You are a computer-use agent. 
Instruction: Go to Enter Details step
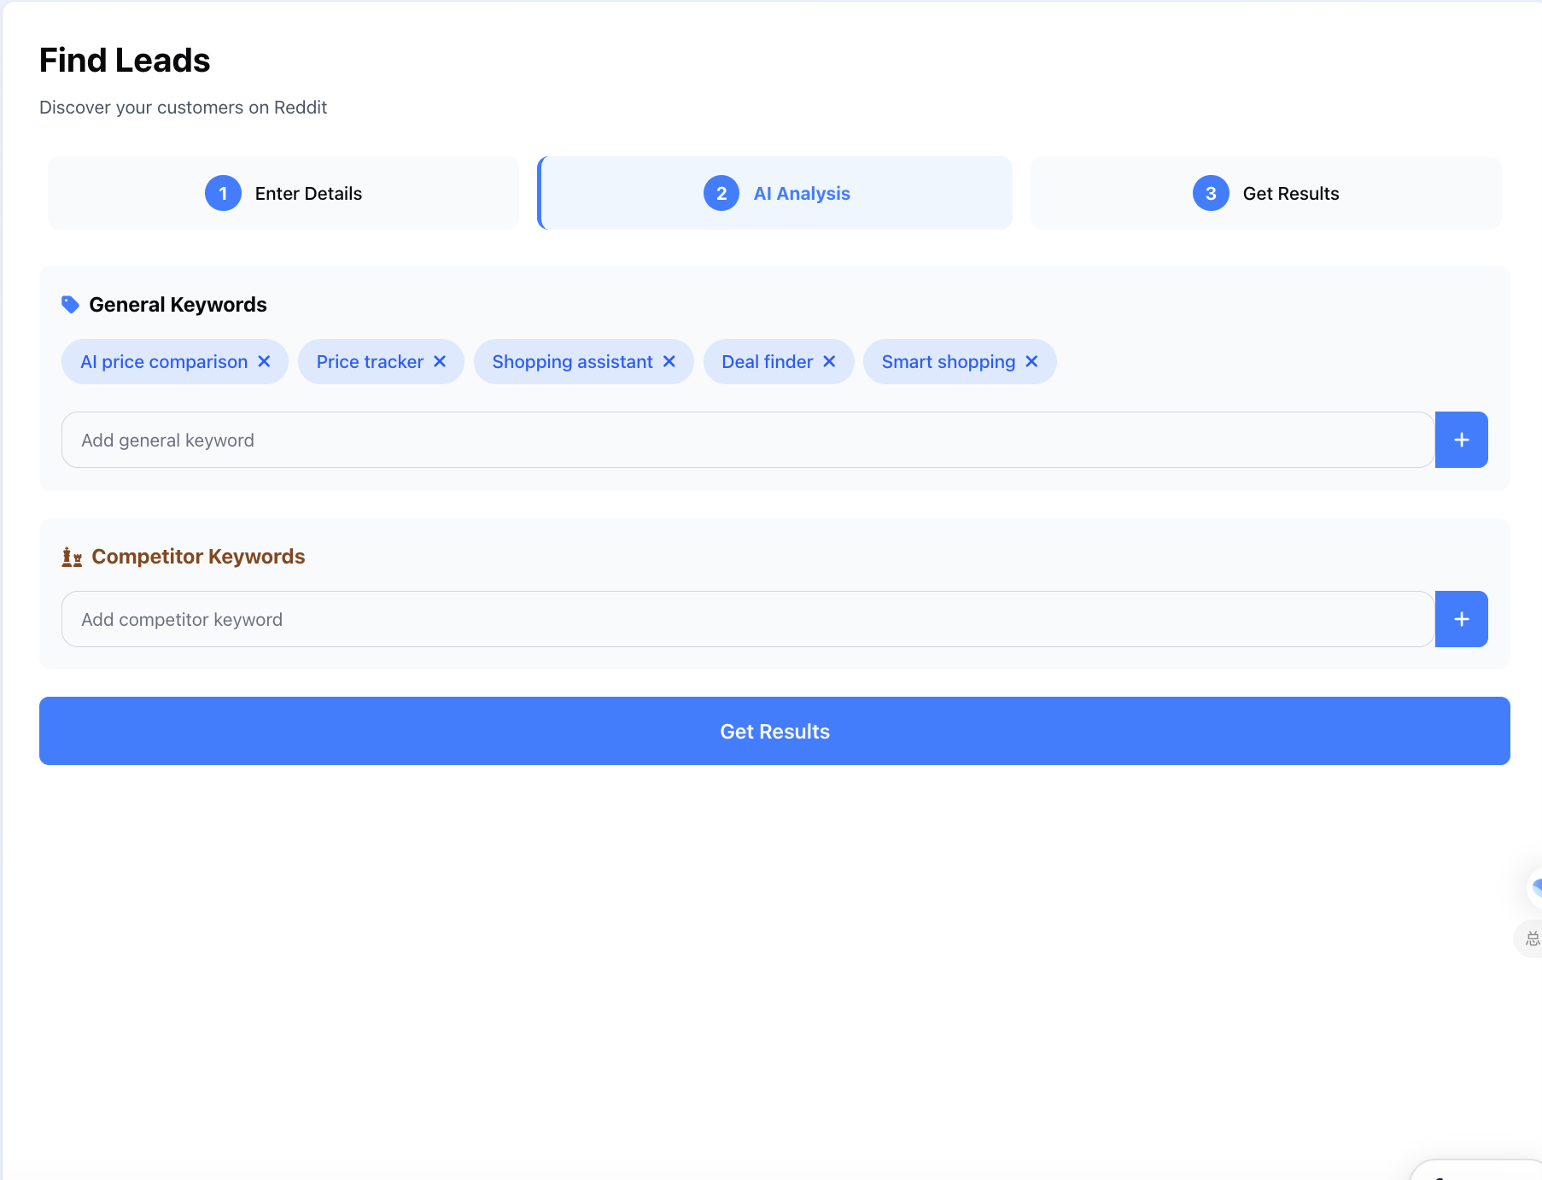click(283, 193)
